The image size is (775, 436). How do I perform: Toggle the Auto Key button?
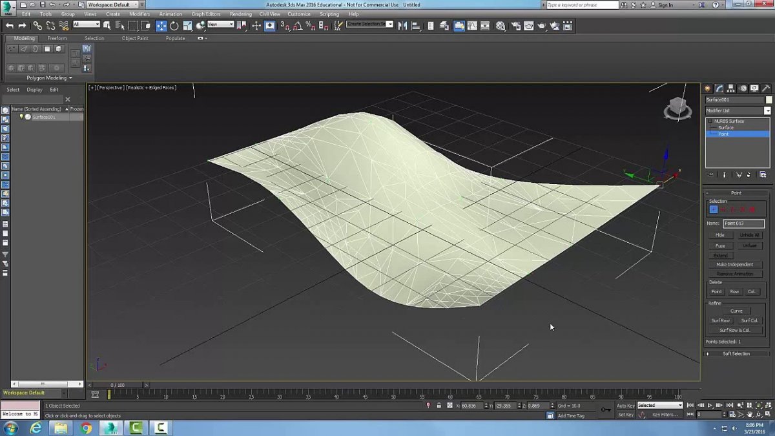pyautogui.click(x=625, y=406)
